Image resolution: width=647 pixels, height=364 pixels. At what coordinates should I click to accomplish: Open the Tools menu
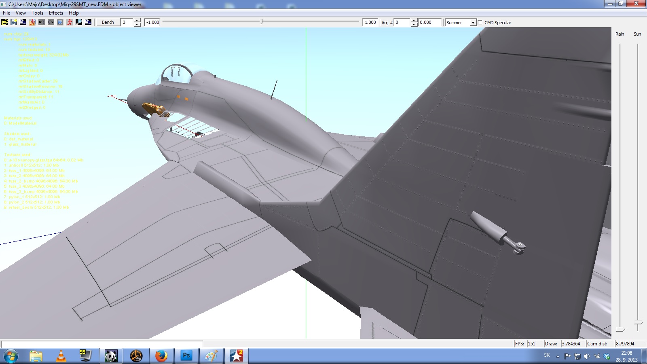37,13
